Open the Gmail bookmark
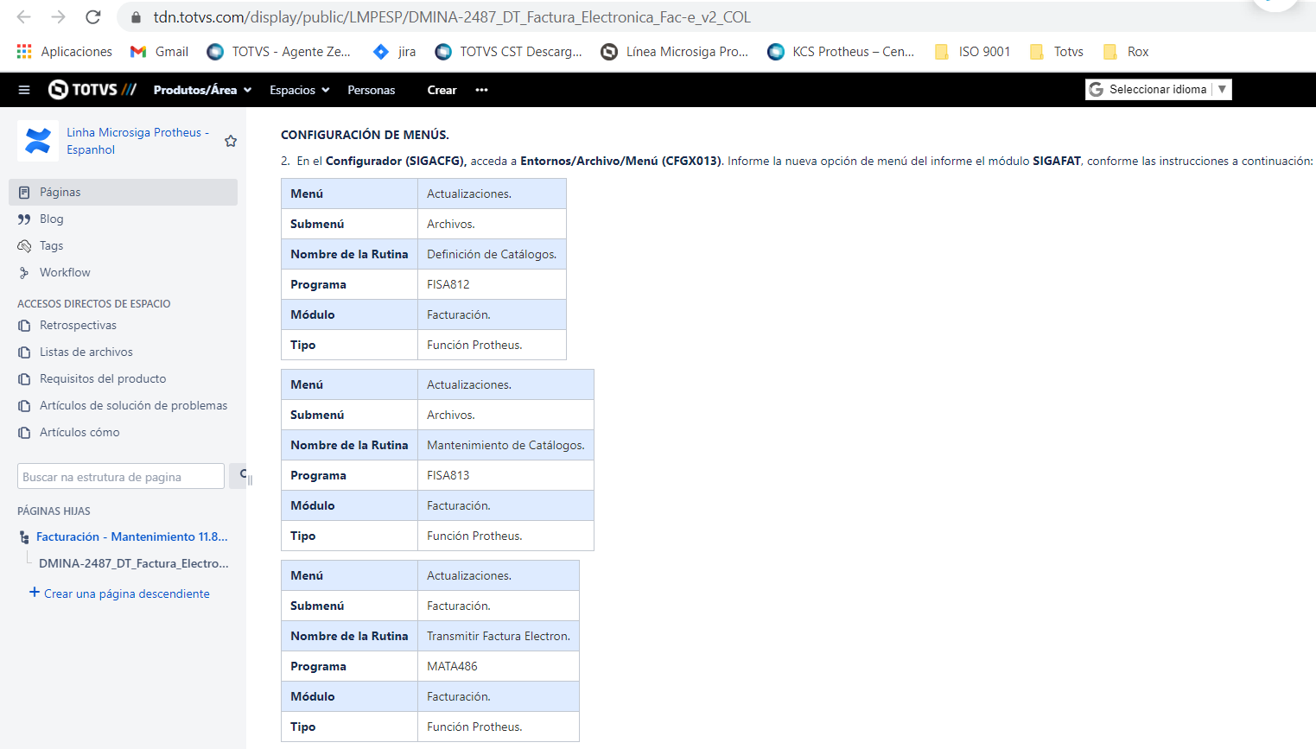This screenshot has height=749, width=1316. pyautogui.click(x=159, y=52)
